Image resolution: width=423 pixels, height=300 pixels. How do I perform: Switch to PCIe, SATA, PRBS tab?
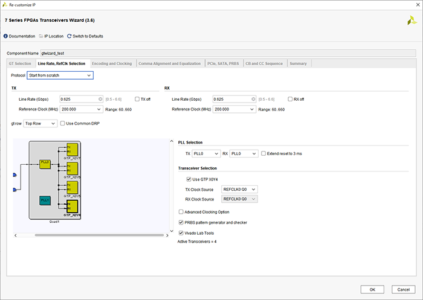click(x=223, y=63)
